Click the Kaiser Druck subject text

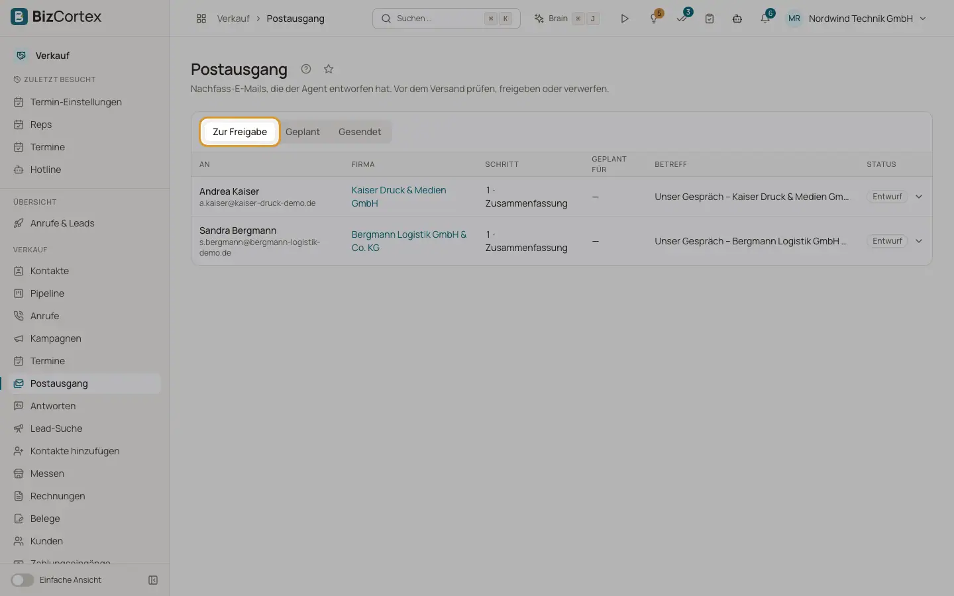[751, 197]
